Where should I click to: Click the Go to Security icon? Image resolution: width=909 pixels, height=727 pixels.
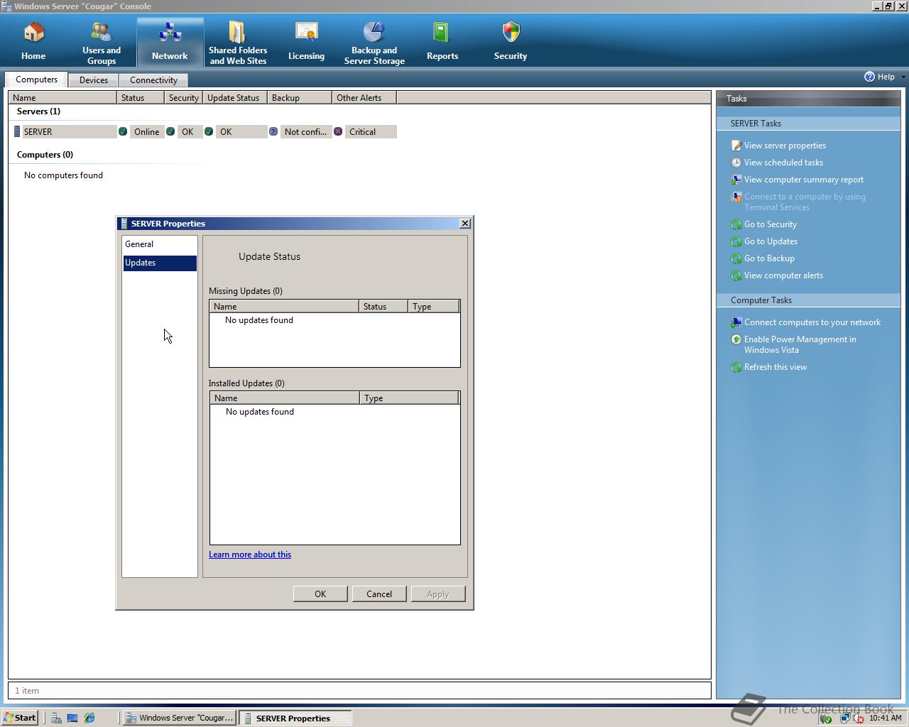click(x=736, y=224)
